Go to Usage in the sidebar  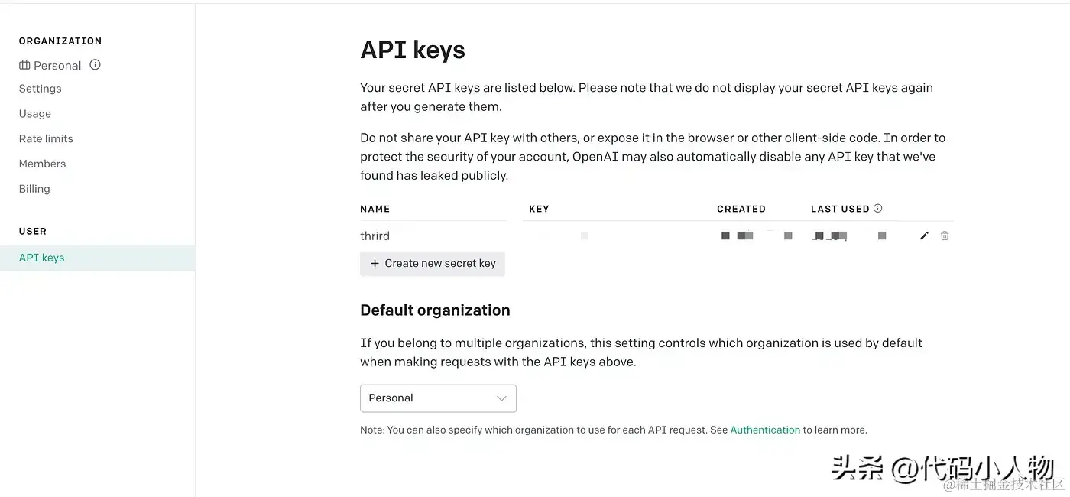[x=35, y=114]
